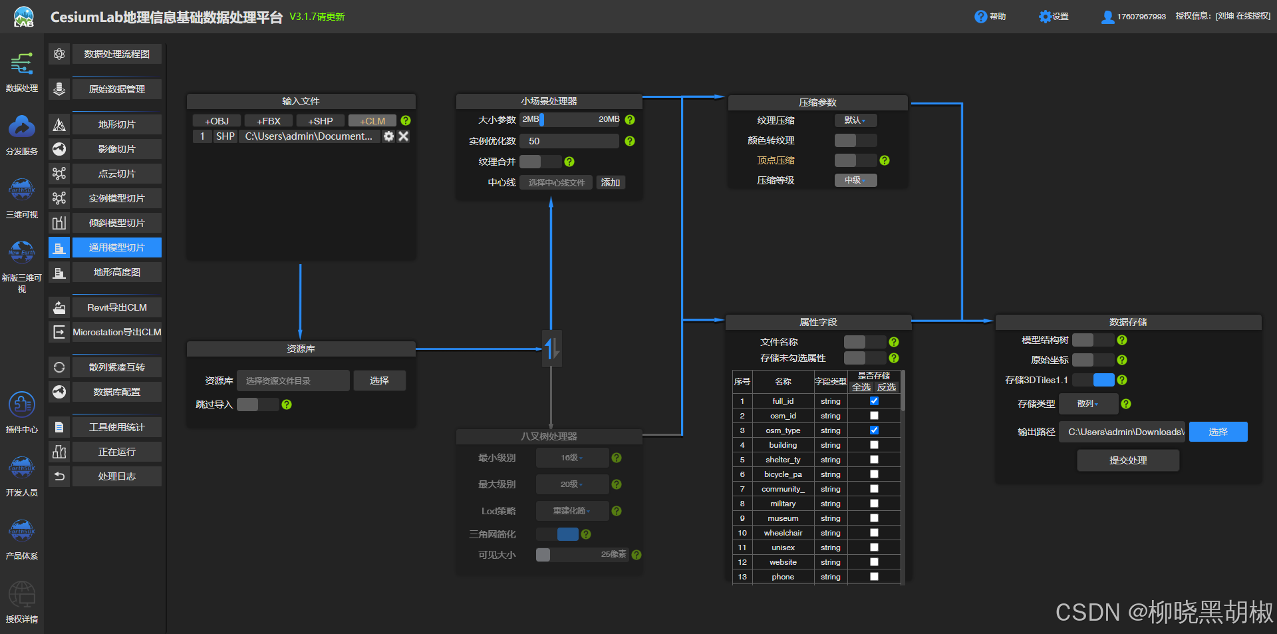
Task: Open the Lod策略 重建化简 dropdown
Action: 572,511
